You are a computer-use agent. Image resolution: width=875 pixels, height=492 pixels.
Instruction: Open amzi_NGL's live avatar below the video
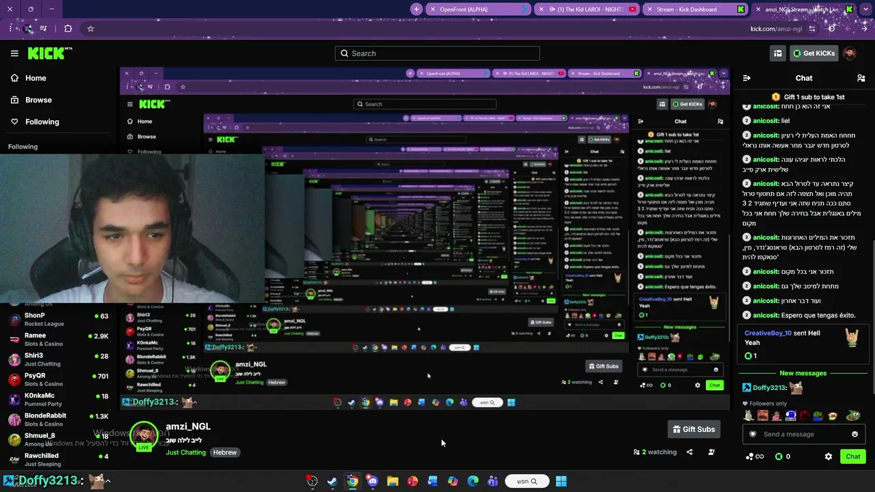tap(144, 436)
